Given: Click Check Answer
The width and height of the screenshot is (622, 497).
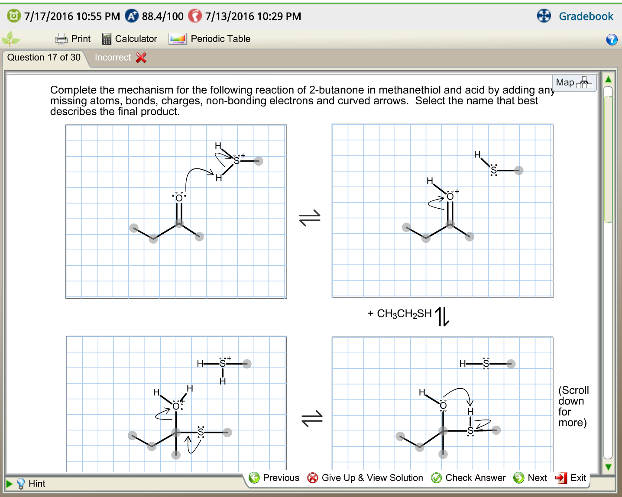Looking at the screenshot, I should 468,478.
